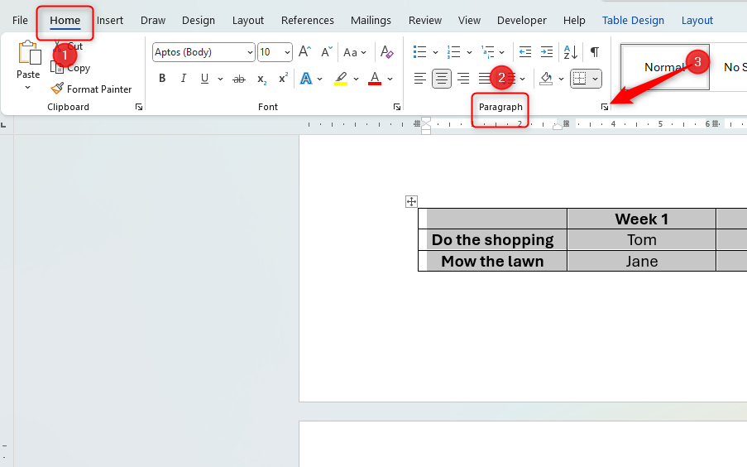Toggle Bold formatting
This screenshot has width=747, height=467.
[162, 79]
